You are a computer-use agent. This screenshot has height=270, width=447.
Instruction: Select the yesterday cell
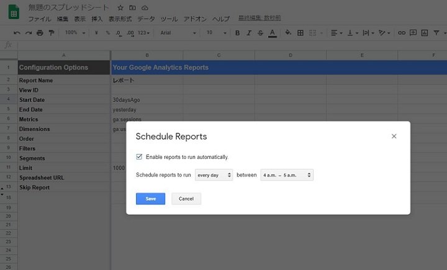coord(147,109)
